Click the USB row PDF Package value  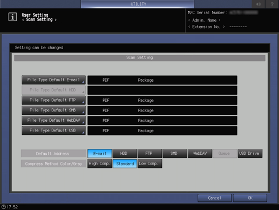162,130
